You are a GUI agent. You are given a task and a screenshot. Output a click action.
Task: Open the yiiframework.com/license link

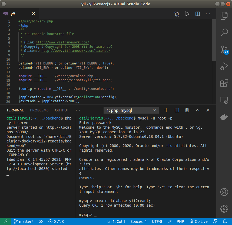tap(76, 51)
